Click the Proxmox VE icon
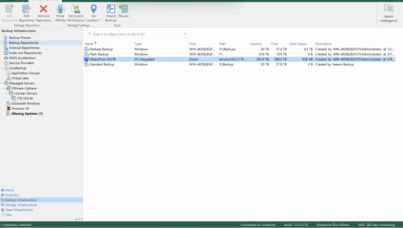 coord(9,109)
